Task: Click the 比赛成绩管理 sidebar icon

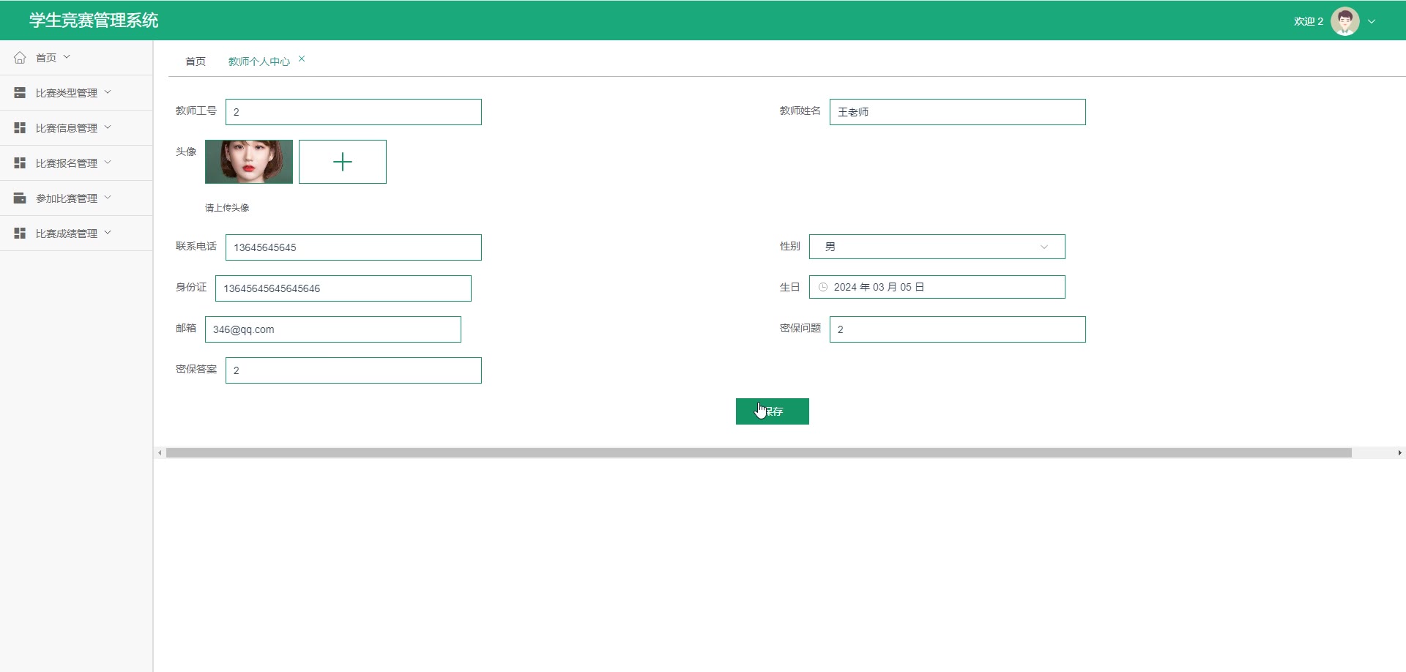Action: tap(20, 234)
